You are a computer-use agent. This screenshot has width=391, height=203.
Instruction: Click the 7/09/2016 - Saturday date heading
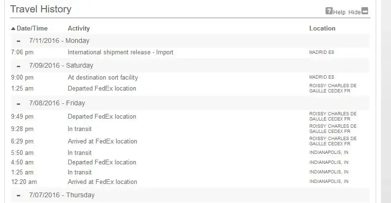61,66
